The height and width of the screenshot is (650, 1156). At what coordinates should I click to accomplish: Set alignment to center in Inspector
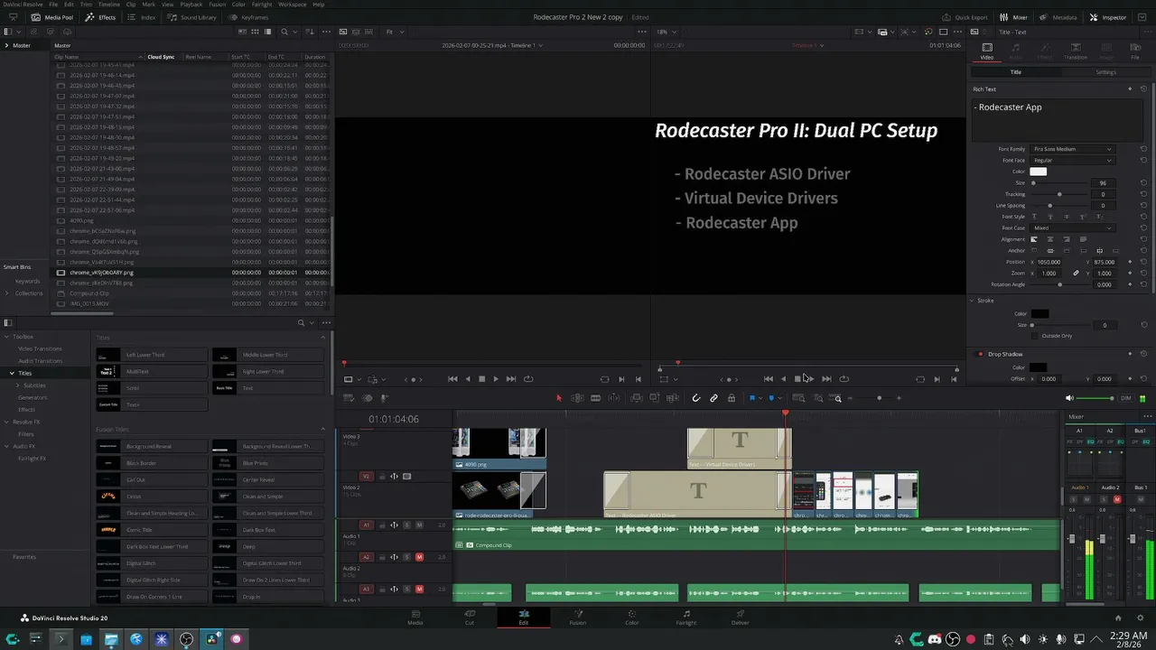(x=1050, y=239)
